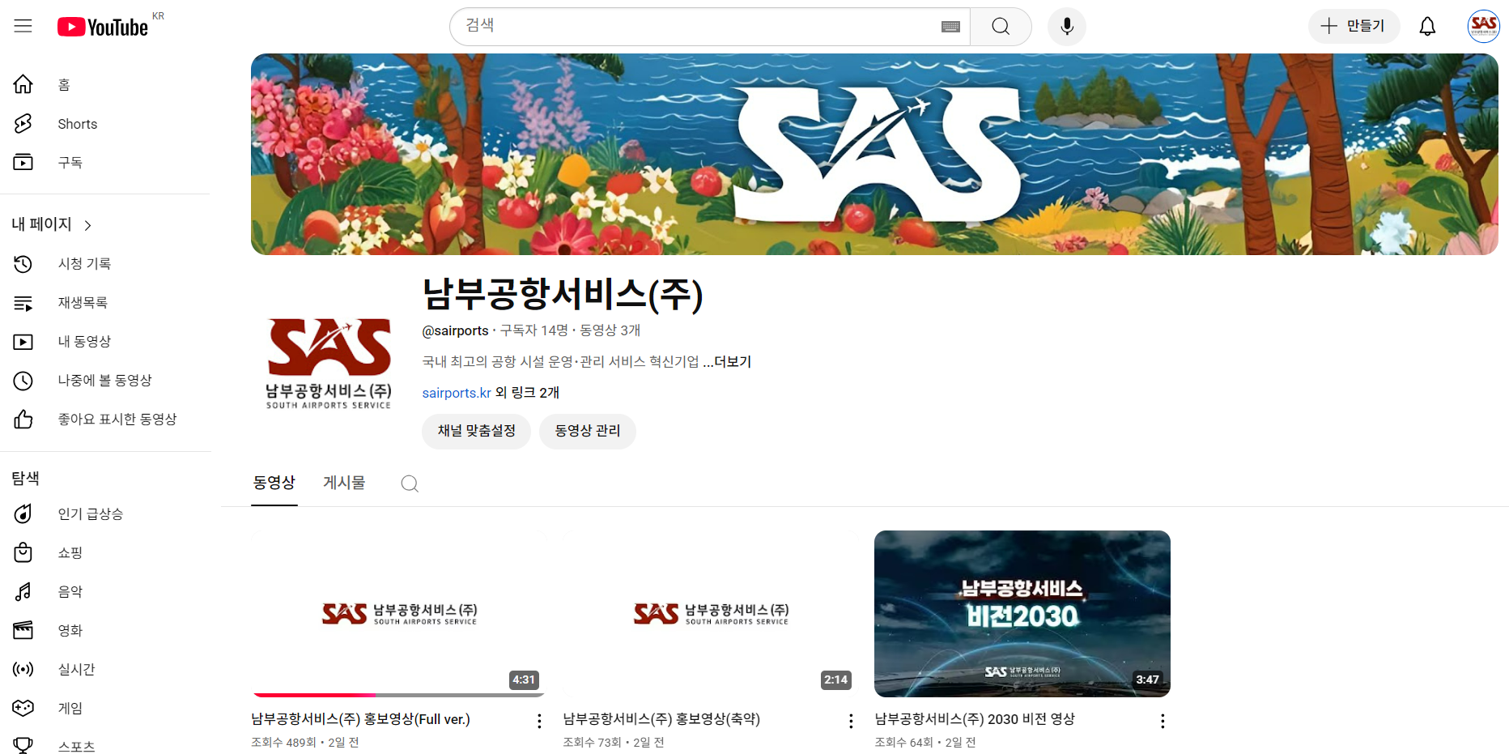Open video title 남부공항서비스(주) 홍보영상(Full ver.)
1509x754 pixels.
click(x=360, y=719)
